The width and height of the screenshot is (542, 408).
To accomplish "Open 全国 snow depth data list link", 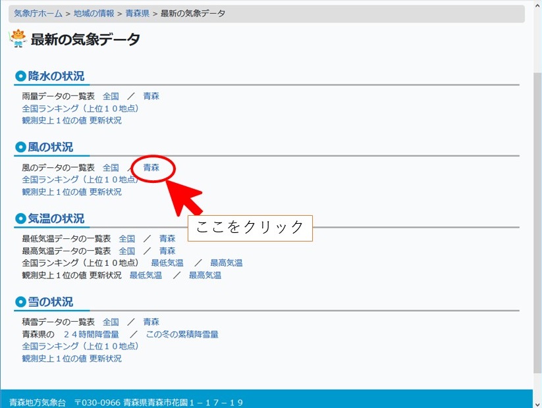I will (x=111, y=322).
